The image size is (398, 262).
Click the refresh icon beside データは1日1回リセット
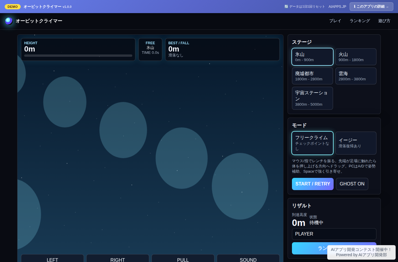coord(286,6)
